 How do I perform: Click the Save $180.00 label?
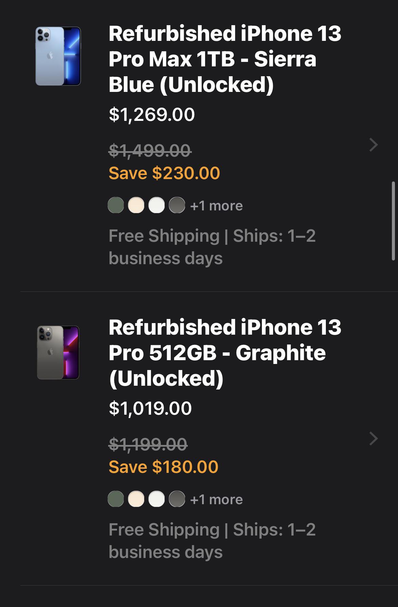pyautogui.click(x=163, y=467)
